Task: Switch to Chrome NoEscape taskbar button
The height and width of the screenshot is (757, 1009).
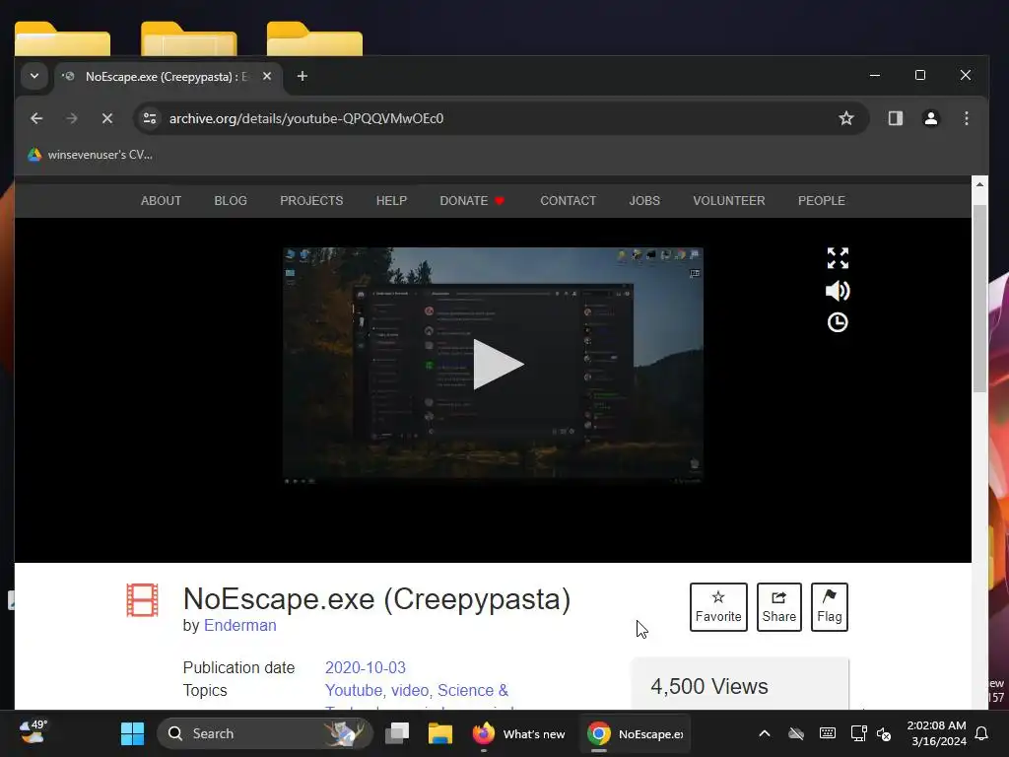Action: pos(635,733)
